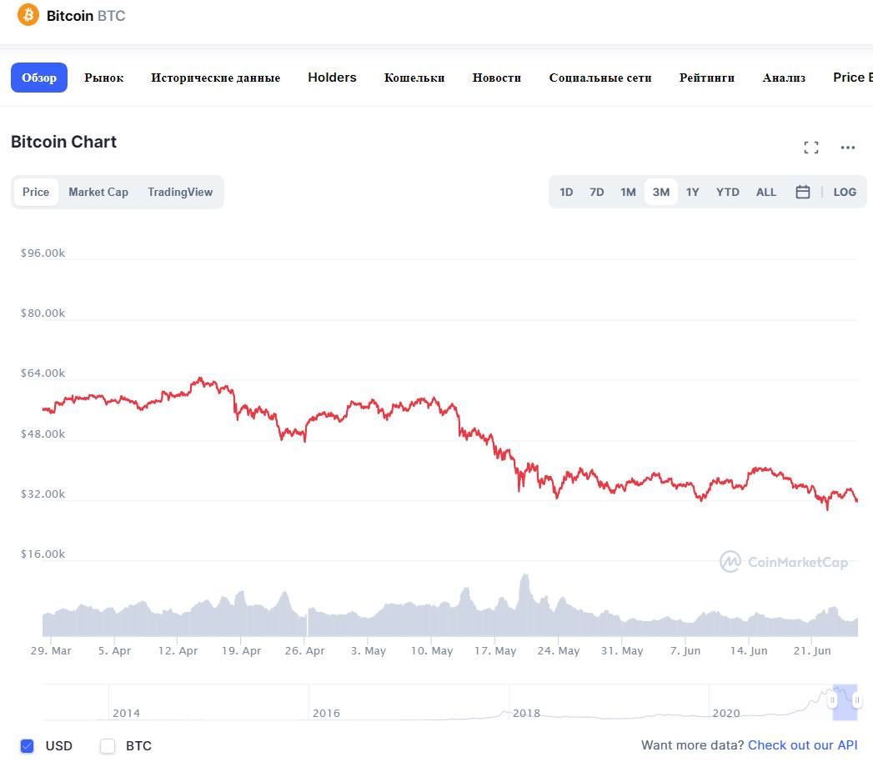Screen dimensions: 873x767
Task: Click right handle of timeline range selector
Action: [857, 701]
